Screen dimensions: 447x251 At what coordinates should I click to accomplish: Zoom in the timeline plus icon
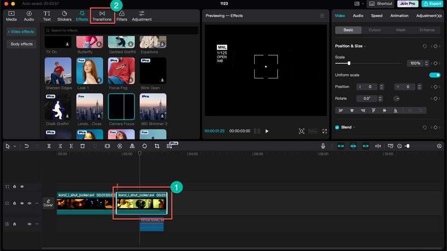coord(439,146)
